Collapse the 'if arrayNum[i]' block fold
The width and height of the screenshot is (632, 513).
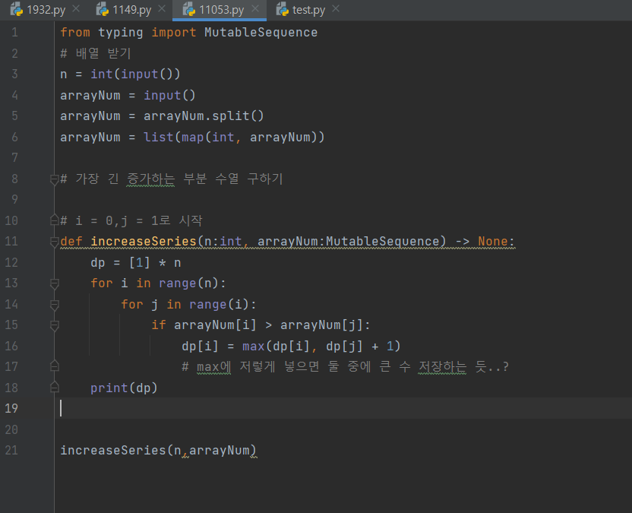pos(55,326)
